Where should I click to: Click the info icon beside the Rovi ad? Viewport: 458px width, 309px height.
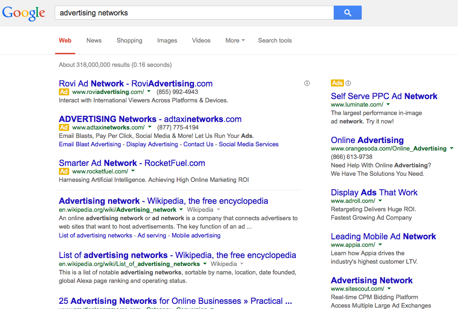point(307,83)
